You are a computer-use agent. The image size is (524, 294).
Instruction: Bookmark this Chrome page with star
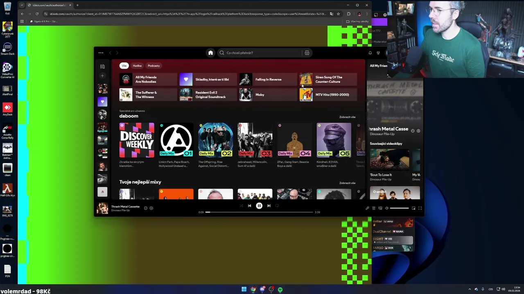click(x=338, y=14)
